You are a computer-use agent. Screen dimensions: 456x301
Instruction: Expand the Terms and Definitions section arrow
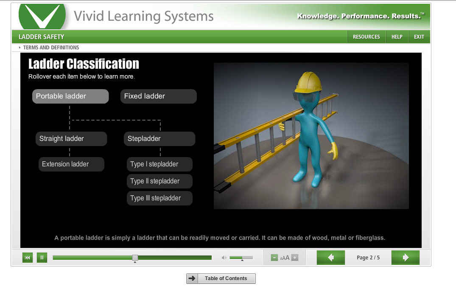tap(20, 48)
